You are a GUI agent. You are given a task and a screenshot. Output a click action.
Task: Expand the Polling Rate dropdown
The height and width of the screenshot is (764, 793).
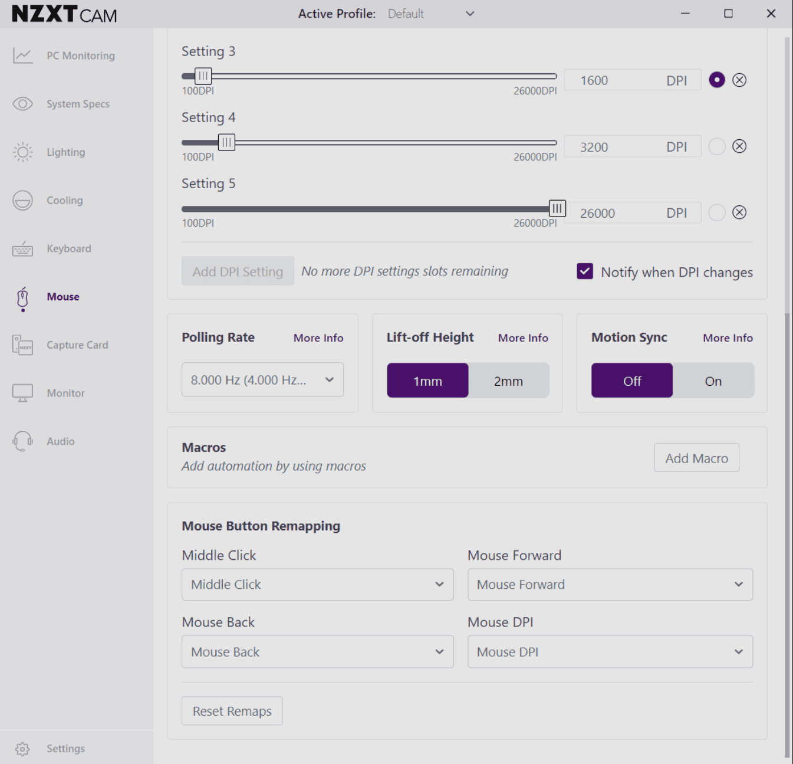coord(262,380)
